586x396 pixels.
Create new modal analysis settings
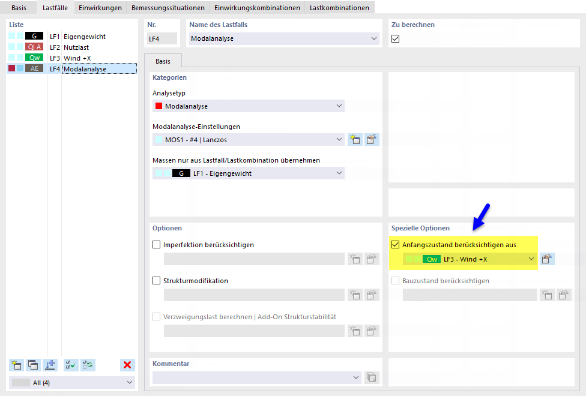point(355,140)
